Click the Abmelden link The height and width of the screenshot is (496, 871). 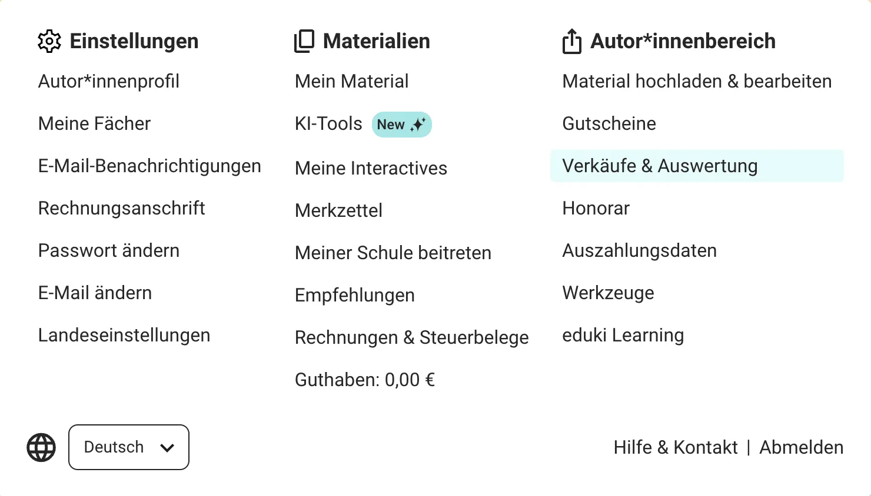(x=801, y=447)
